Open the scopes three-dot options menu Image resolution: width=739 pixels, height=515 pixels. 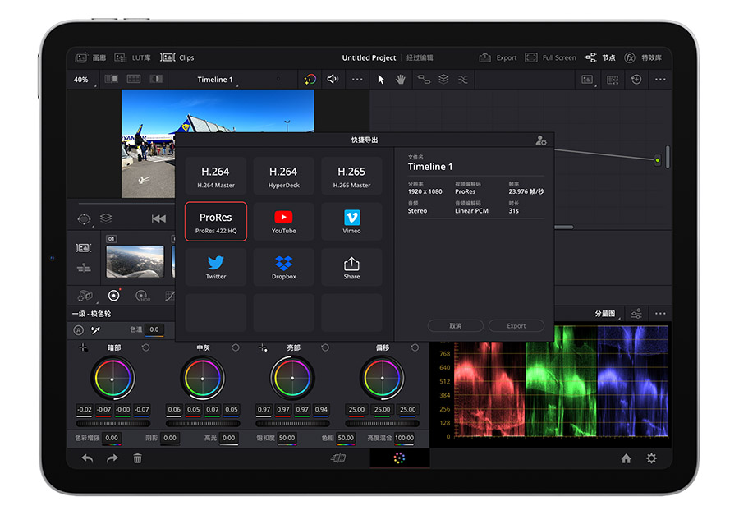click(660, 313)
